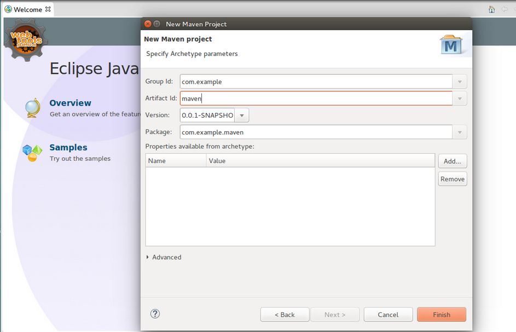The width and height of the screenshot is (516, 332).
Task: Click the Home icon in Welcome toolbar
Action: coord(491,9)
